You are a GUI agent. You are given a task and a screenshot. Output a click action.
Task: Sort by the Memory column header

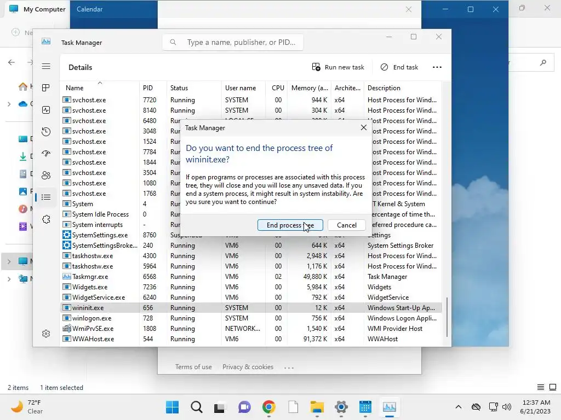[x=309, y=88]
